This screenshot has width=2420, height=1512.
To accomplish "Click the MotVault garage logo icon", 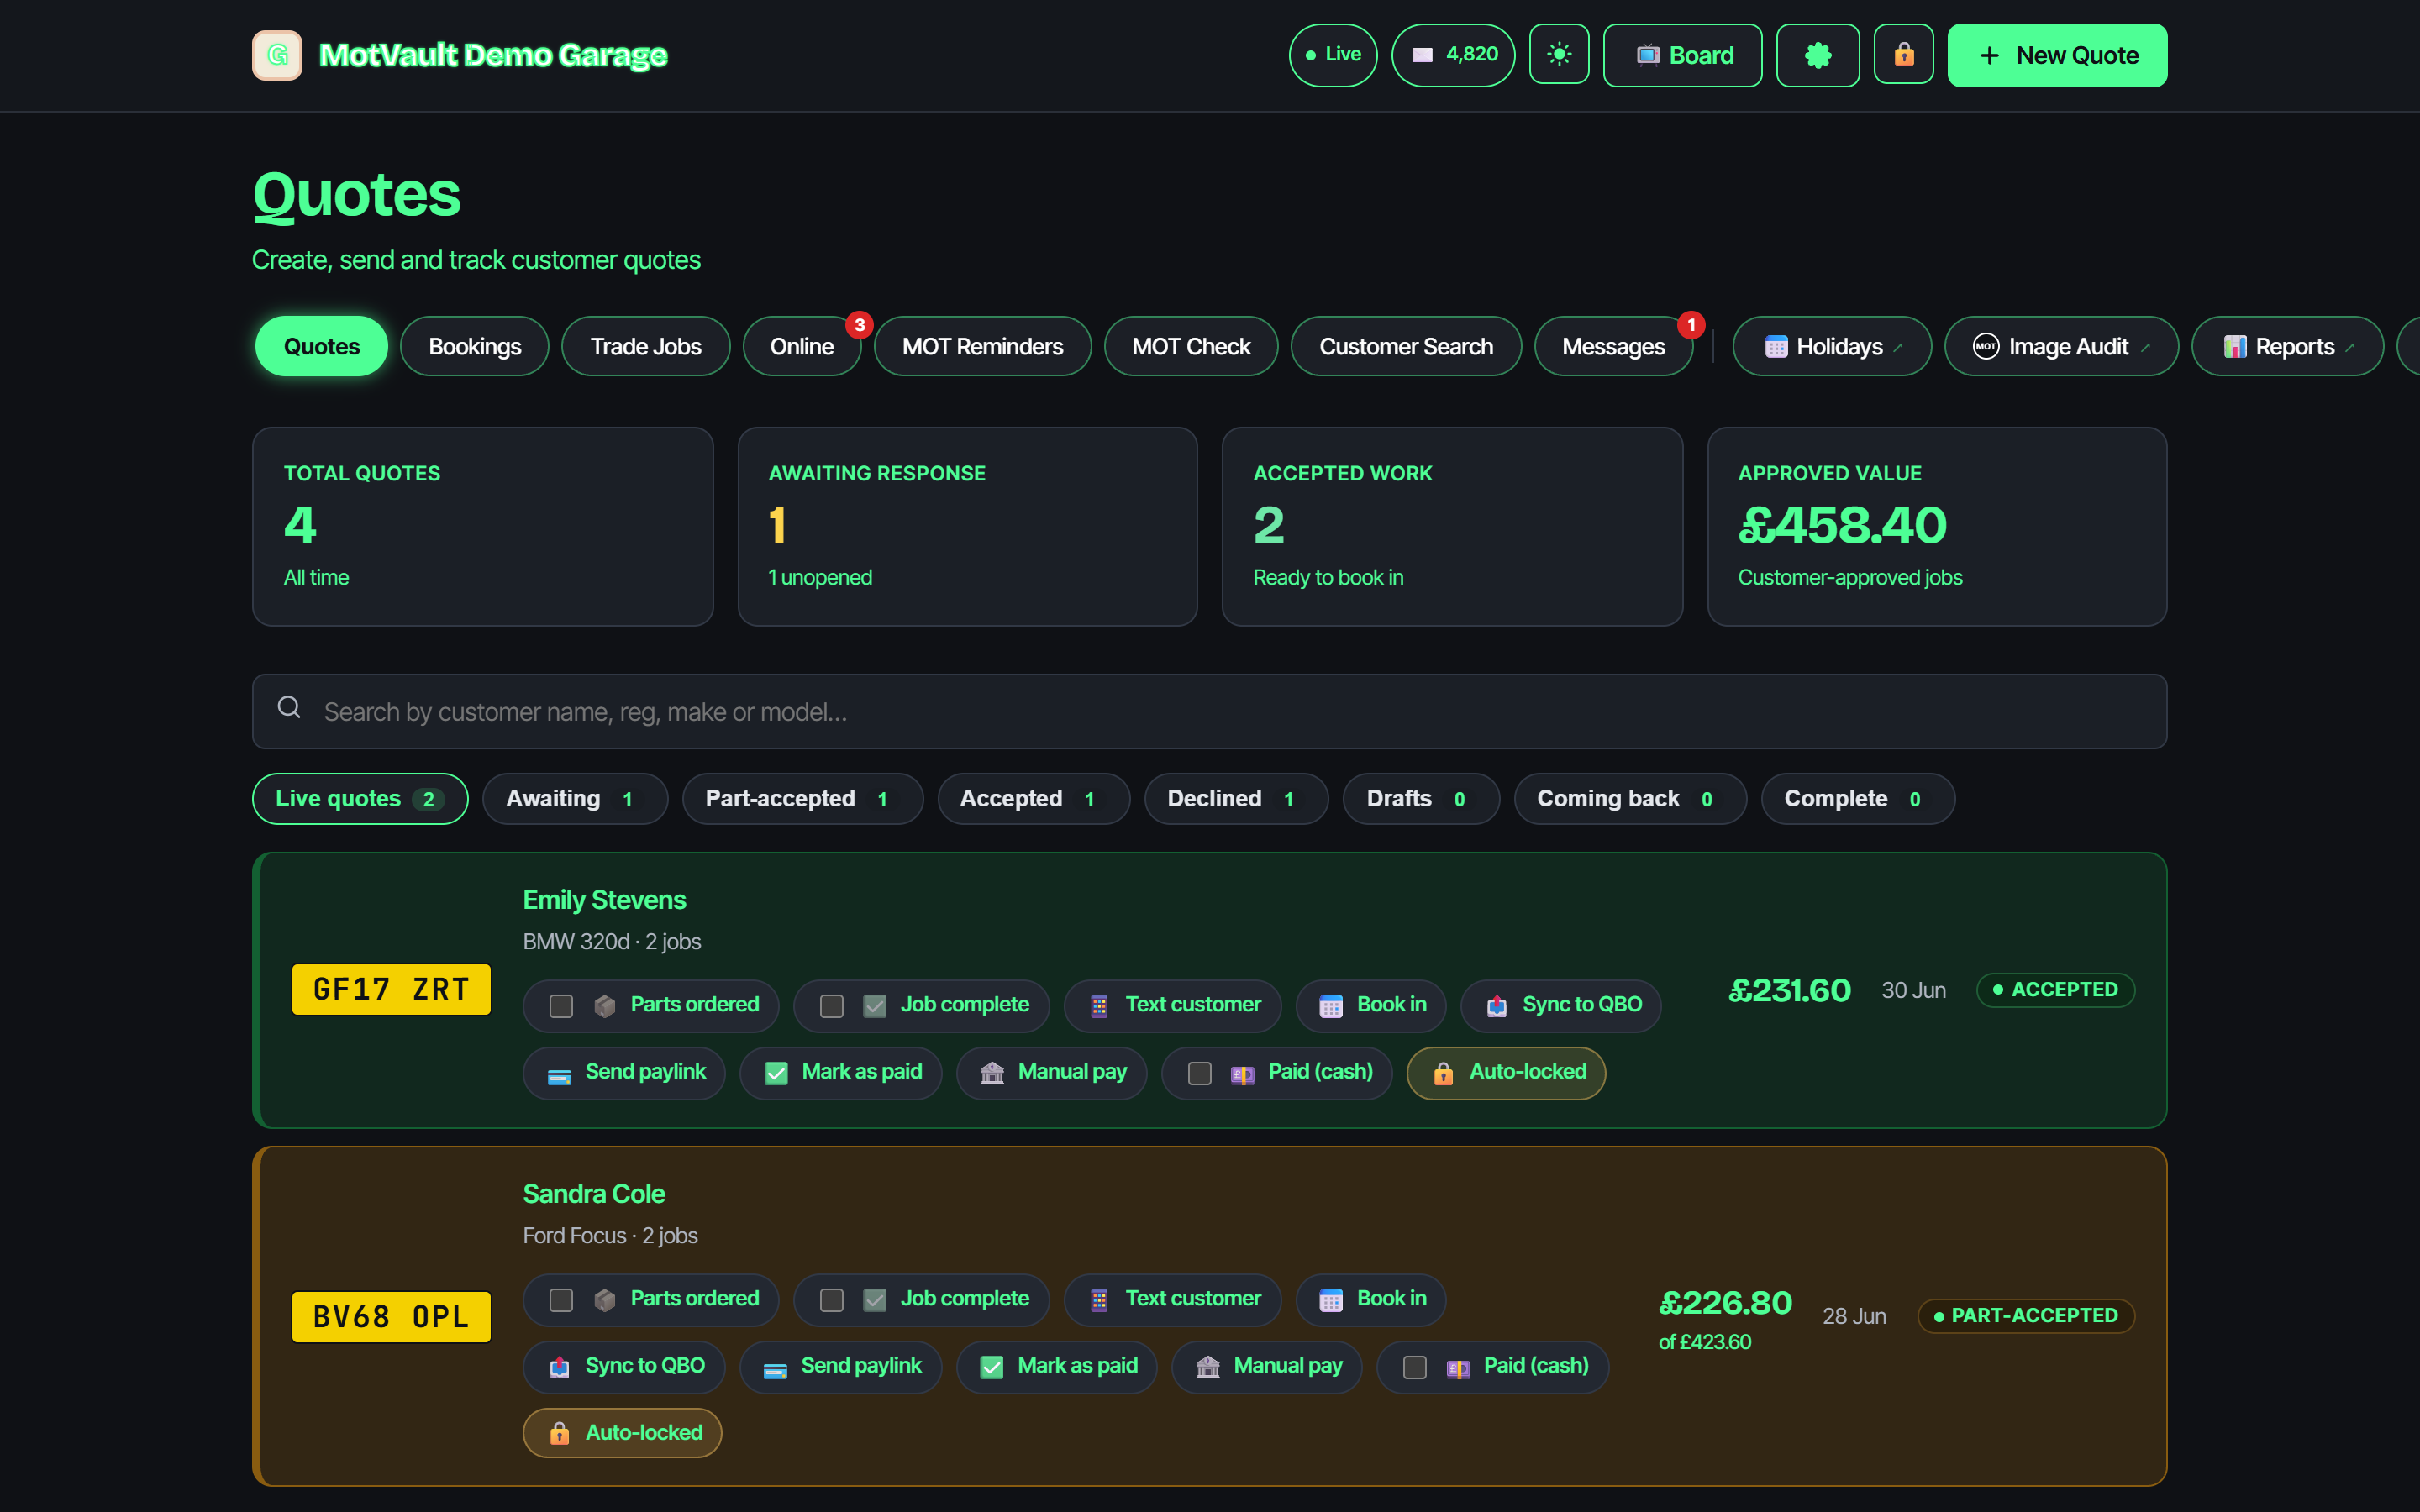I will tap(277, 55).
